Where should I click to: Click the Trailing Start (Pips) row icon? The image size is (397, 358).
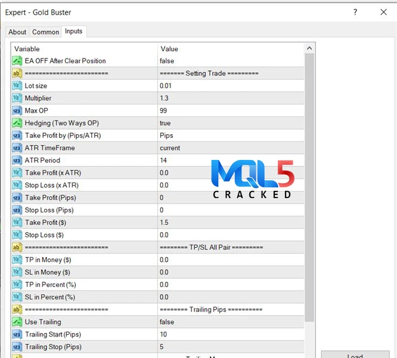17,334
